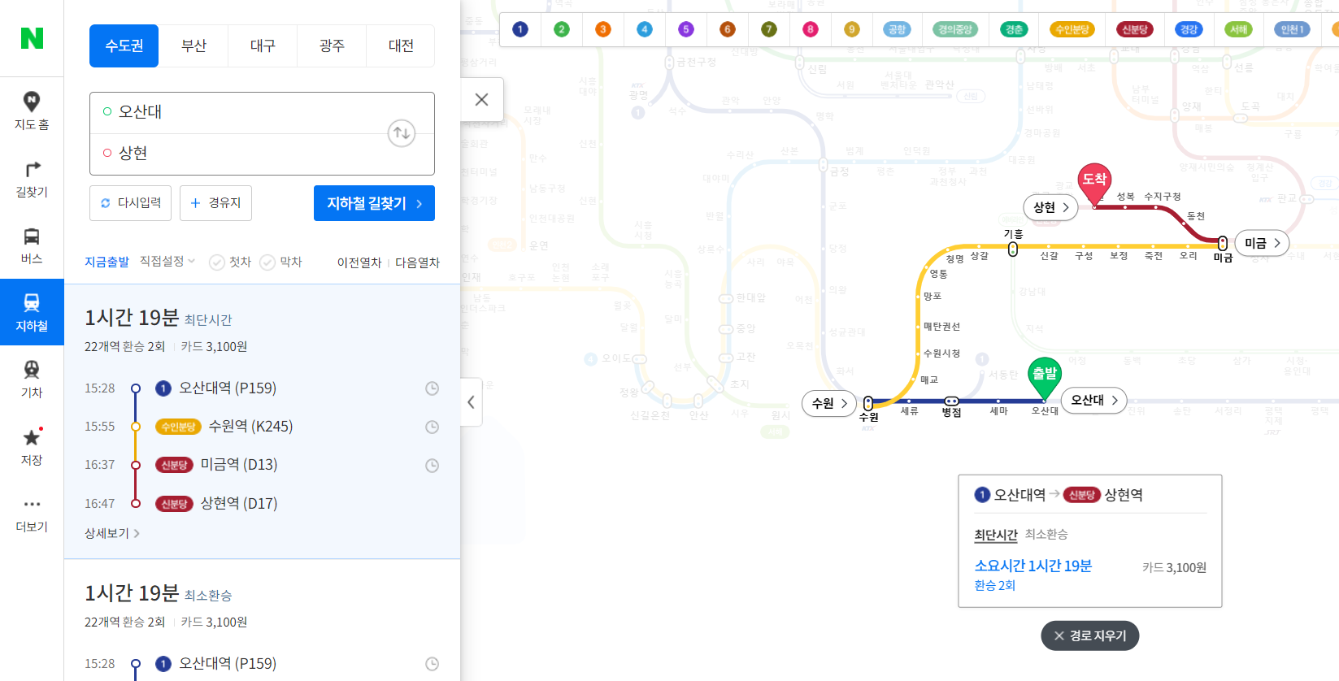Image resolution: width=1339 pixels, height=681 pixels.
Task: Collapse the side panel with arrow handle
Action: click(471, 401)
